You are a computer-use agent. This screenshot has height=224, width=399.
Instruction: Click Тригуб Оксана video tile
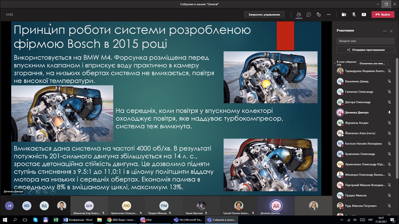[238, 206]
